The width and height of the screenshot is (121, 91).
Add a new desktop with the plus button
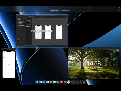[x=118, y=10]
